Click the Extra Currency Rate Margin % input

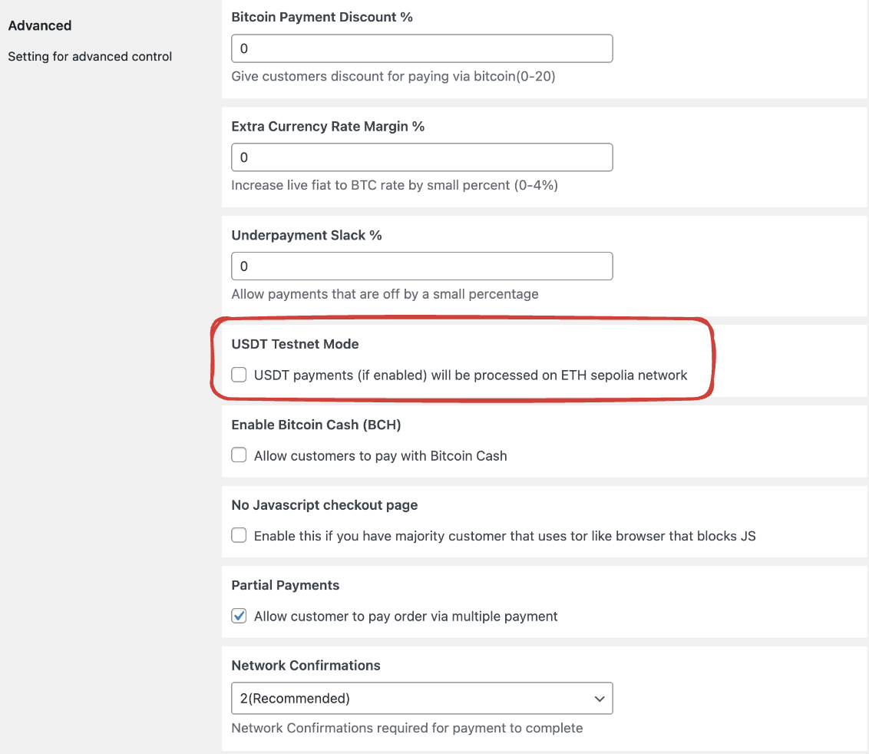click(421, 157)
